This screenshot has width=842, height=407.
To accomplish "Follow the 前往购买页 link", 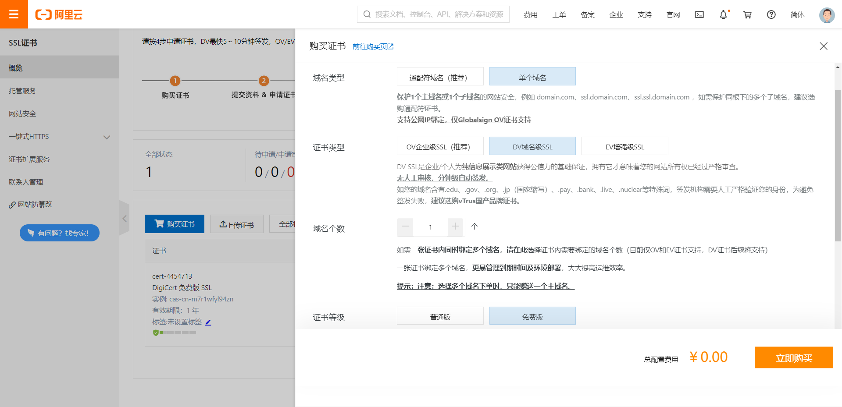I will pos(373,46).
